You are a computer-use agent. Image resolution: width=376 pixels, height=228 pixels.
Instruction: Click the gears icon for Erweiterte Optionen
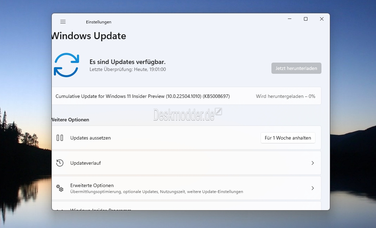coord(60,188)
